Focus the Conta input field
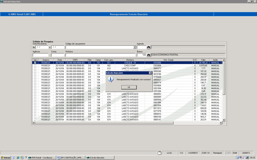 coord(57,55)
